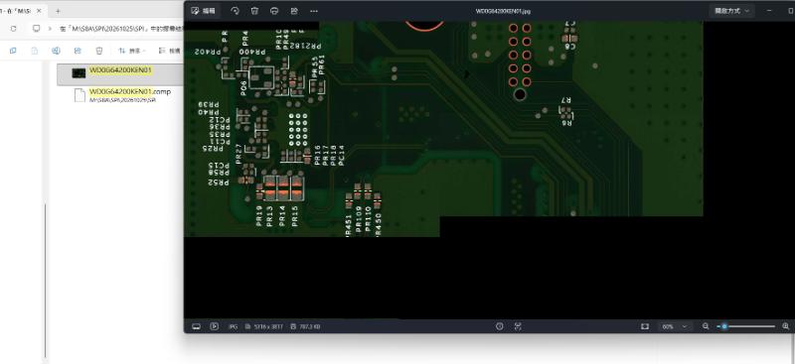Click the WD0G64200KEN01 image thumbnail in Explorer
The width and height of the screenshot is (795, 364).
click(x=79, y=73)
